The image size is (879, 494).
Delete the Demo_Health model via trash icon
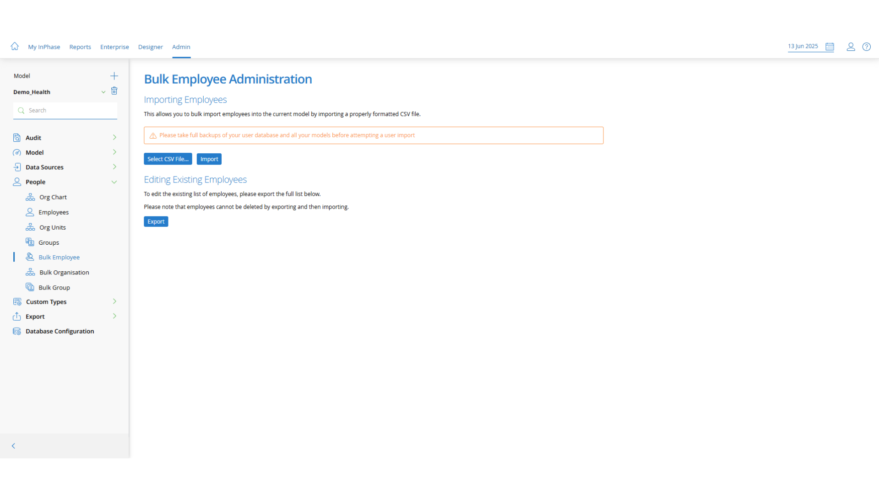pyautogui.click(x=114, y=91)
